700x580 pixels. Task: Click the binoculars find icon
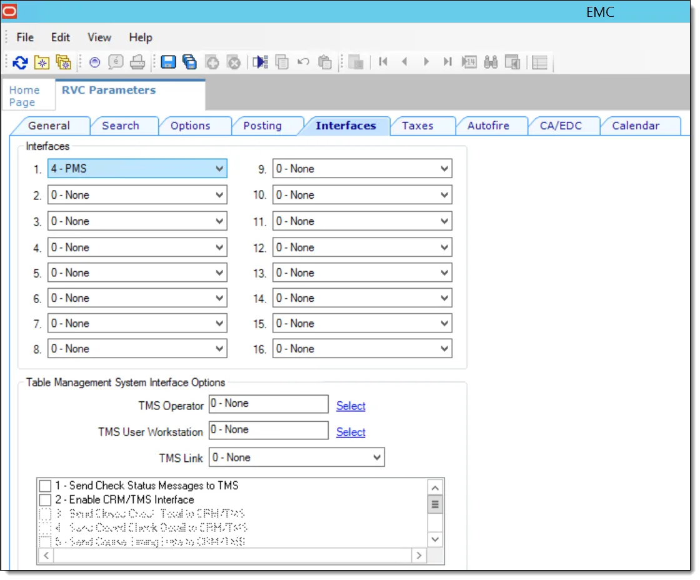point(491,62)
